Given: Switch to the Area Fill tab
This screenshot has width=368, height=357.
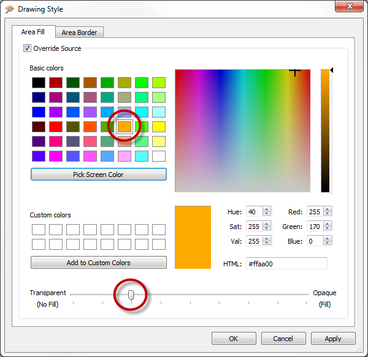Looking at the screenshot, I should click(33, 32).
